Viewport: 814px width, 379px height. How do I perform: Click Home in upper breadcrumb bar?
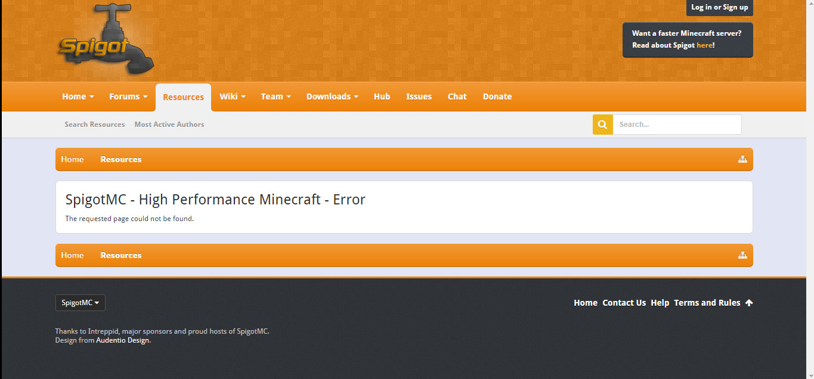72,159
